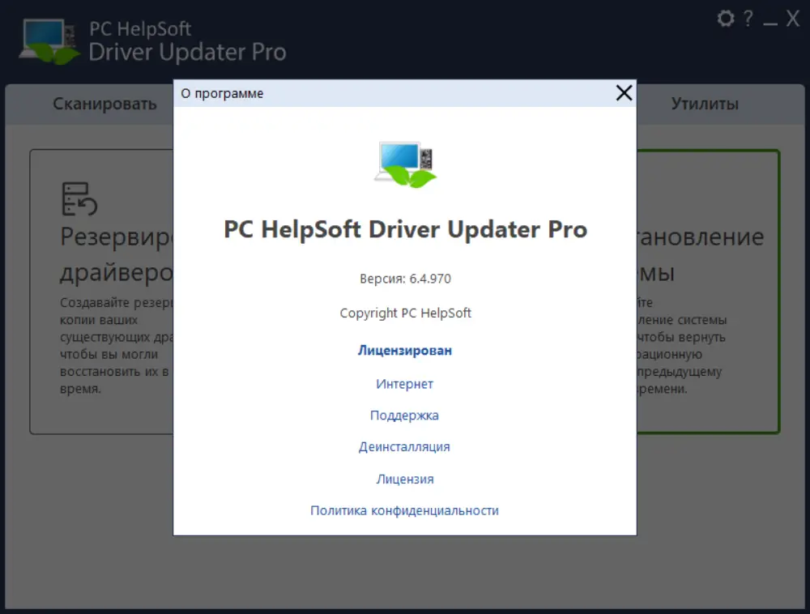Click the О программе dialog title
The width and height of the screenshot is (810, 614).
point(222,93)
